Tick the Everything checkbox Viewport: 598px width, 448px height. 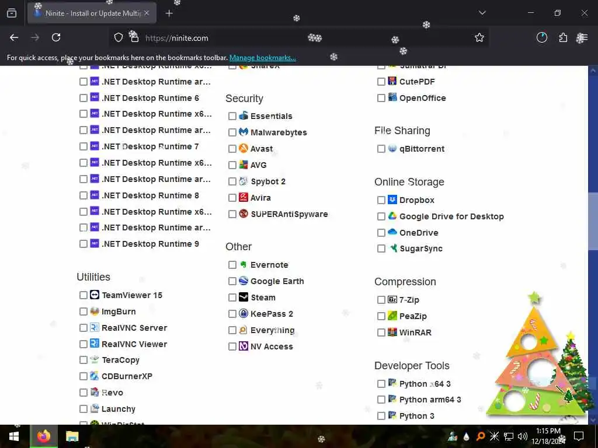[232, 330]
